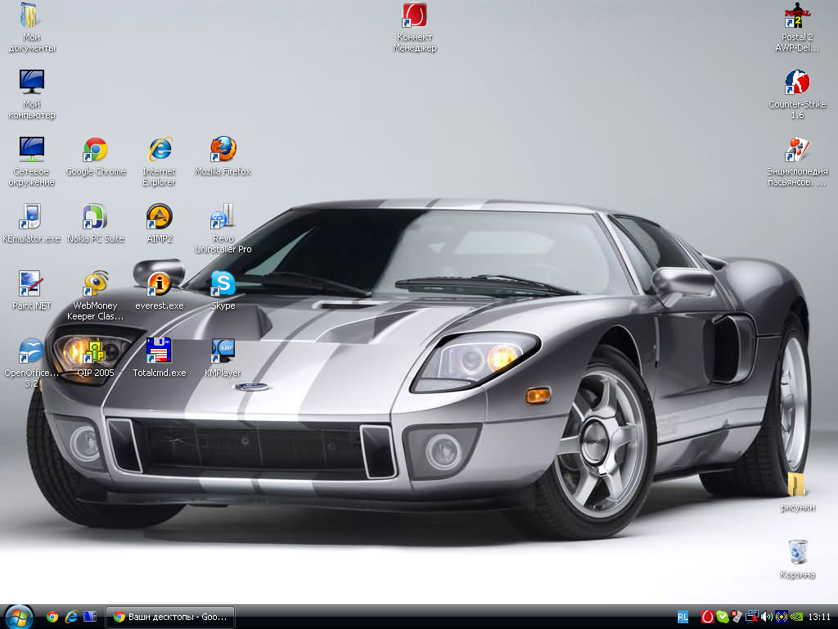Open the Корзина recycle bin
The image size is (838, 629).
point(797,553)
